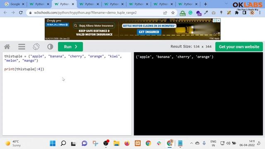Share this page icon in address bar
The height and width of the screenshot is (149, 265).
point(165,13)
